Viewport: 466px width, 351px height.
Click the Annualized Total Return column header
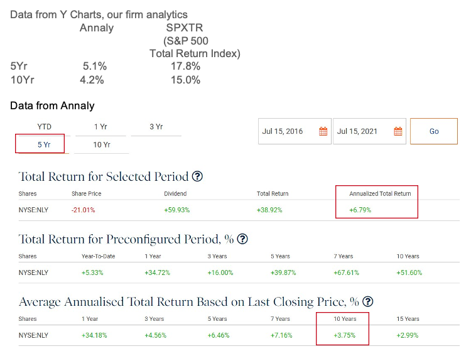point(380,193)
